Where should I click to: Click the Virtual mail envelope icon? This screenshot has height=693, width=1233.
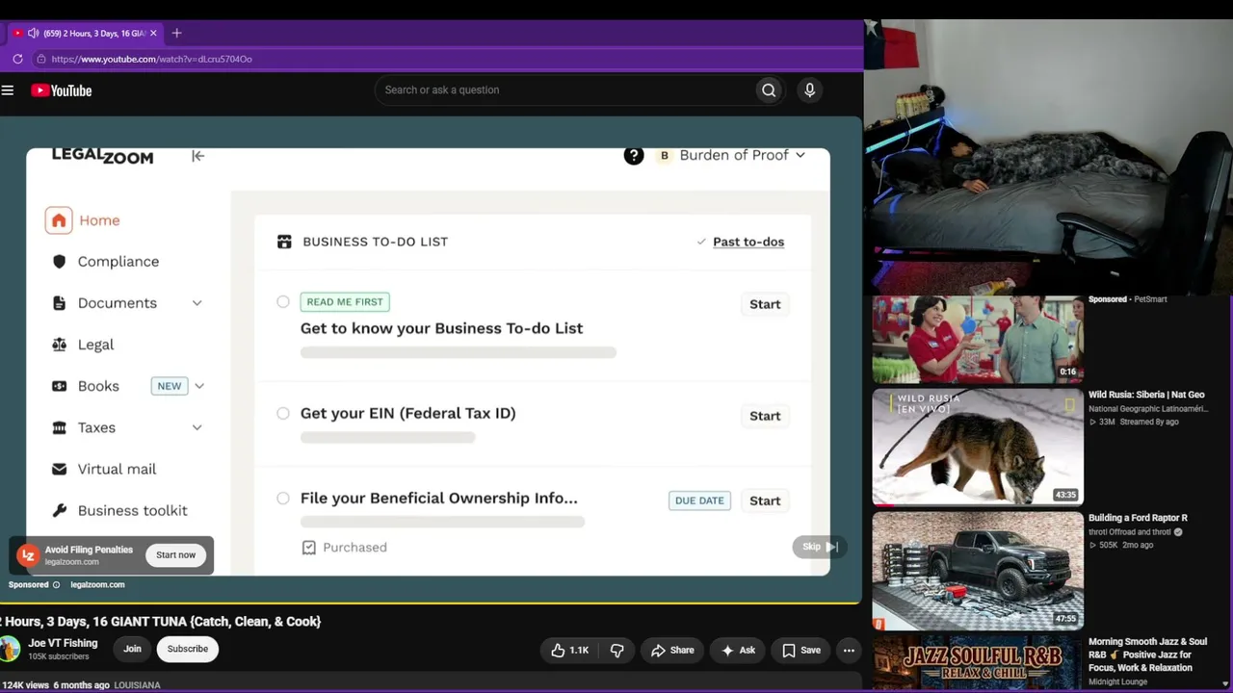tap(59, 469)
